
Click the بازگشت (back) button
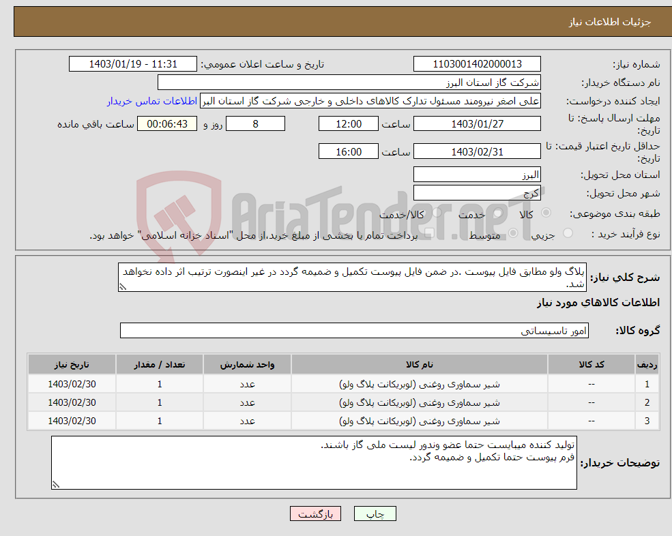tap(315, 513)
